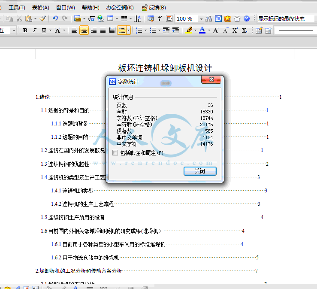Apply distributed alignment icon
This screenshot has height=289, width=317.
point(112,30)
